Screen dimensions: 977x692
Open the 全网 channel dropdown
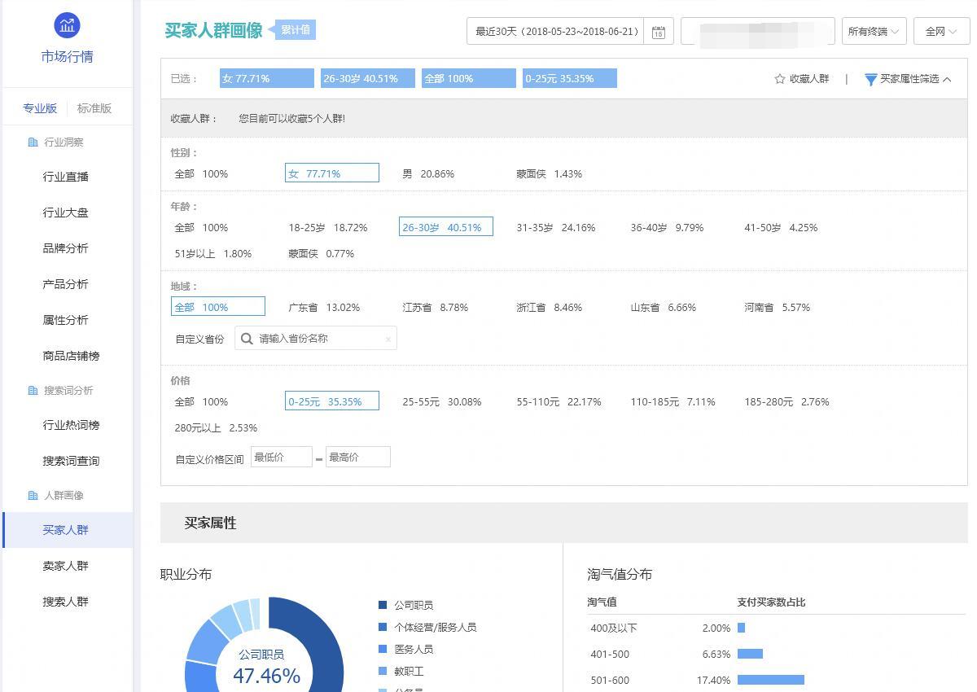pos(940,30)
